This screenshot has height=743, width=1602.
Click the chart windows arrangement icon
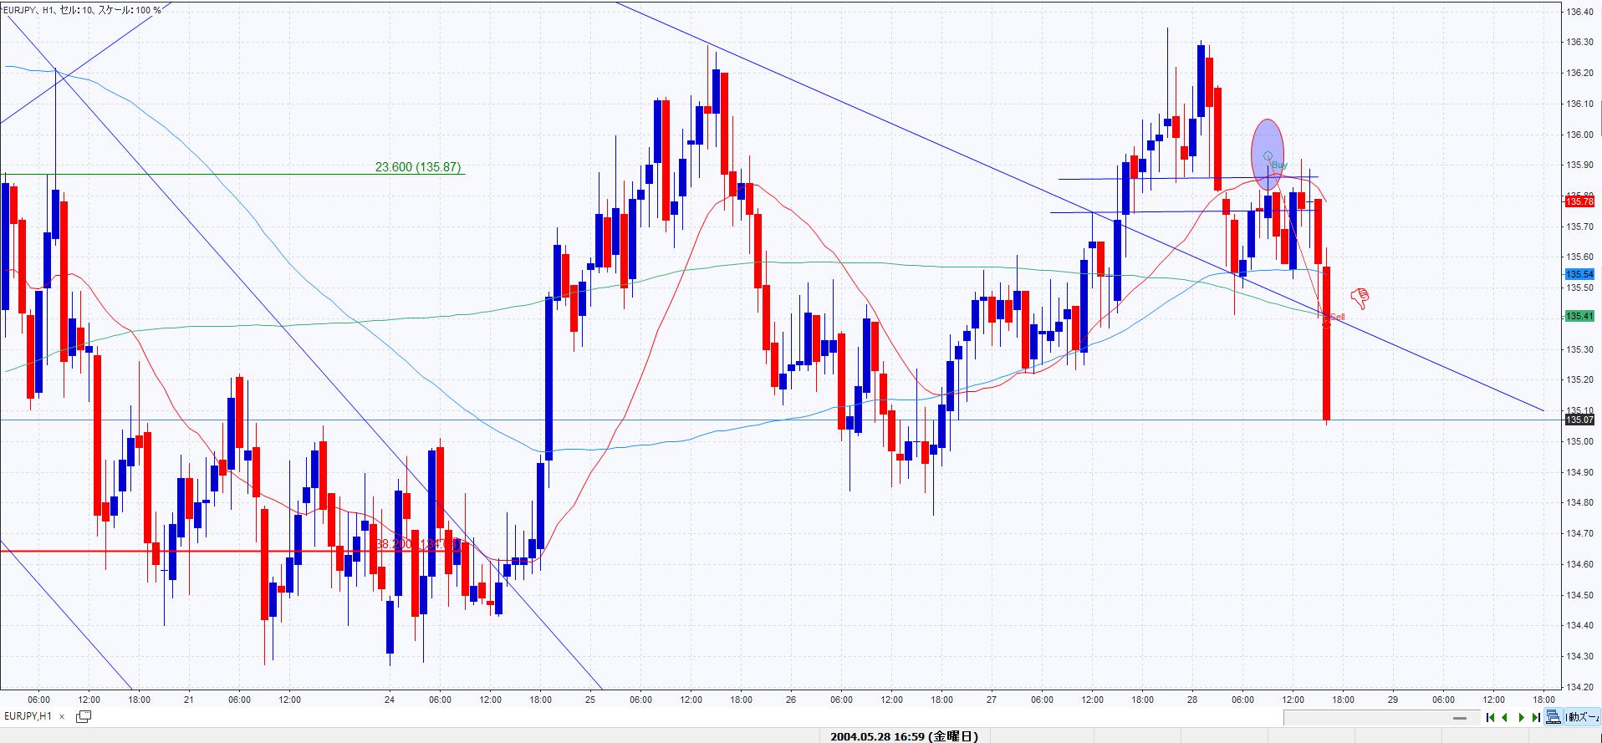click(84, 716)
